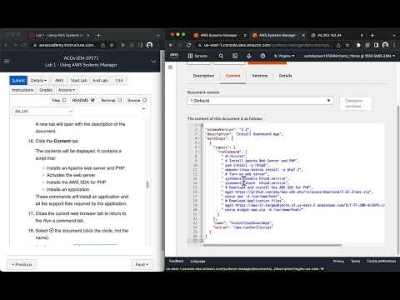Image resolution: width=400 pixels, height=300 pixels.
Task: Reload the awsacademy page in left browser
Action: coord(24,45)
